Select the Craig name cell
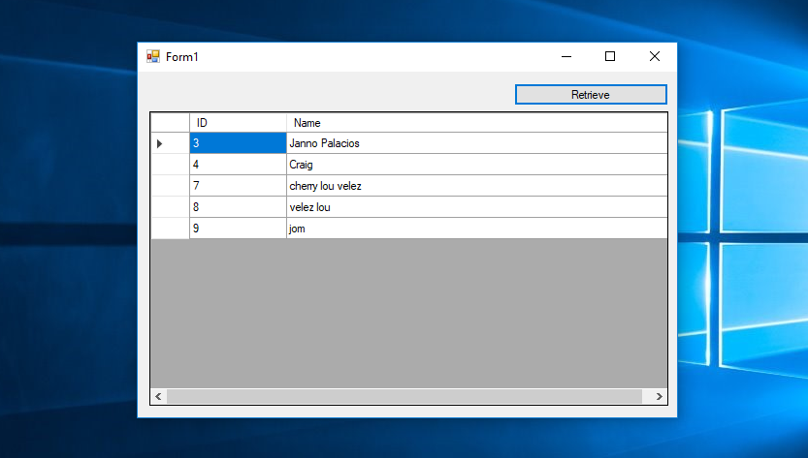This screenshot has width=808, height=458. (476, 165)
